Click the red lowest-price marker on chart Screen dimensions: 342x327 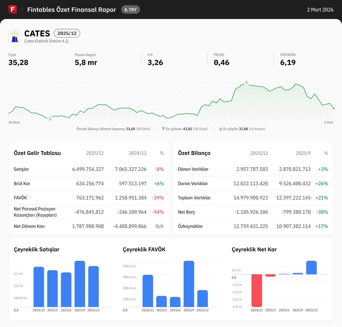(50, 119)
